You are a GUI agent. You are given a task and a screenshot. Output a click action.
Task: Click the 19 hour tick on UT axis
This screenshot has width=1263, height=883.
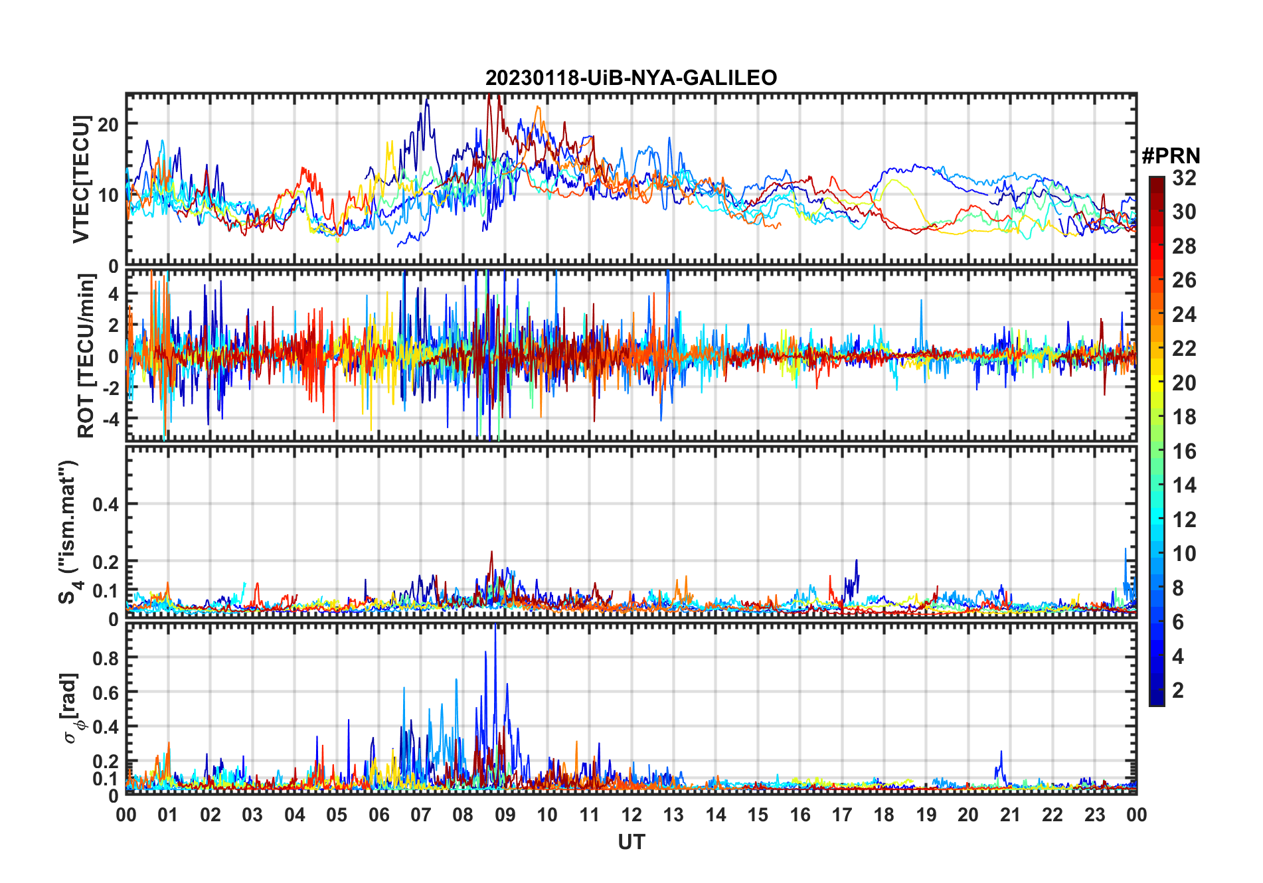pos(926,815)
